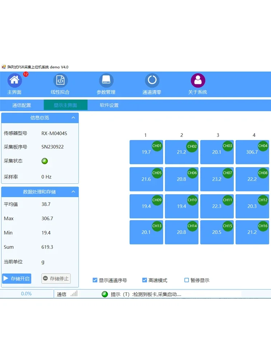Screen dimensions: 271x361
Task: Enable the 暂停显示 checkbox
Action: [187, 280]
